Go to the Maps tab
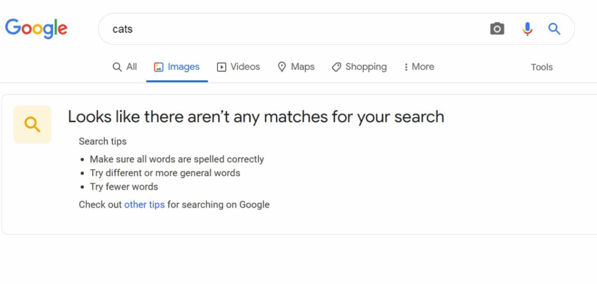This screenshot has width=597, height=284. pyautogui.click(x=296, y=67)
